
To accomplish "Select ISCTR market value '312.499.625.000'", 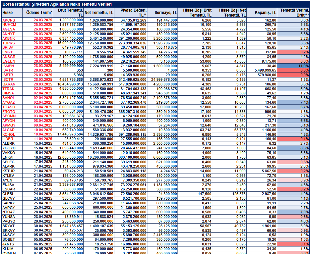I will 133,79.
